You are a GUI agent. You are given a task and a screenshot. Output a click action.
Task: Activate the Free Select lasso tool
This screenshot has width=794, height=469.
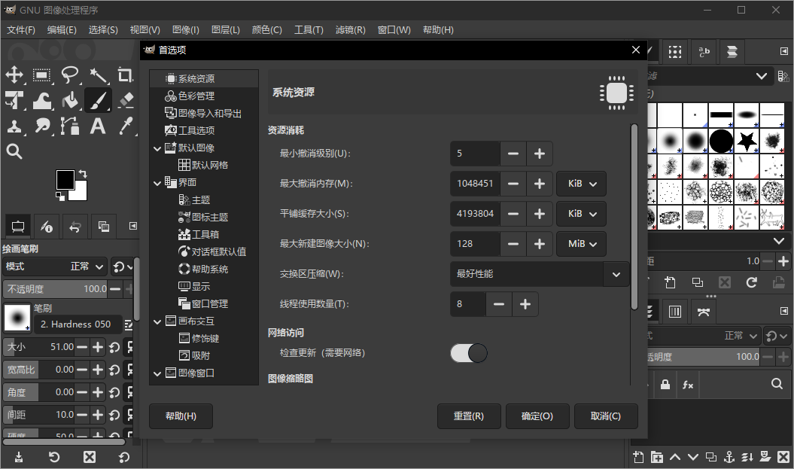pyautogui.click(x=69, y=75)
